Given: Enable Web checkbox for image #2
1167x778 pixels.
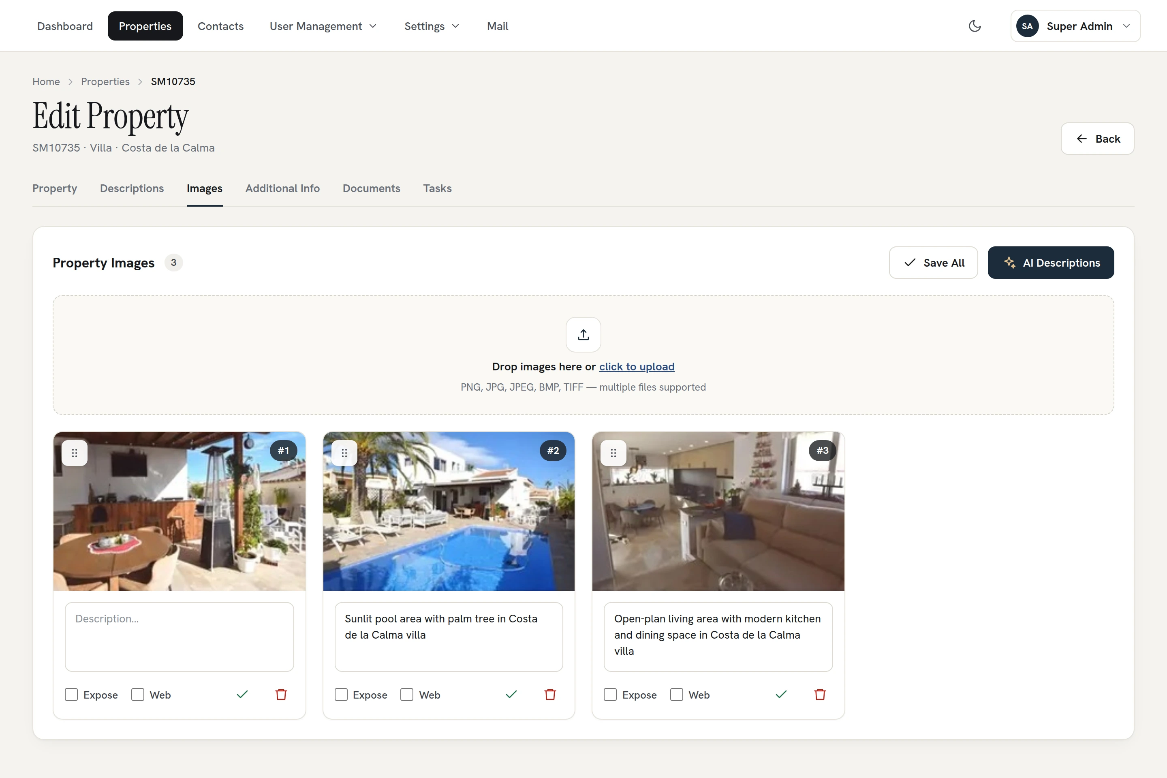Looking at the screenshot, I should click(x=407, y=695).
